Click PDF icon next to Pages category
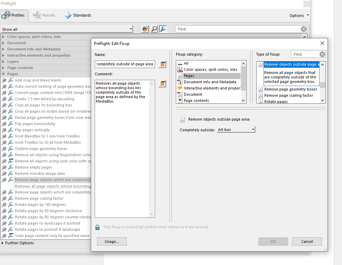The width and height of the screenshot is (342, 265). click(180, 76)
